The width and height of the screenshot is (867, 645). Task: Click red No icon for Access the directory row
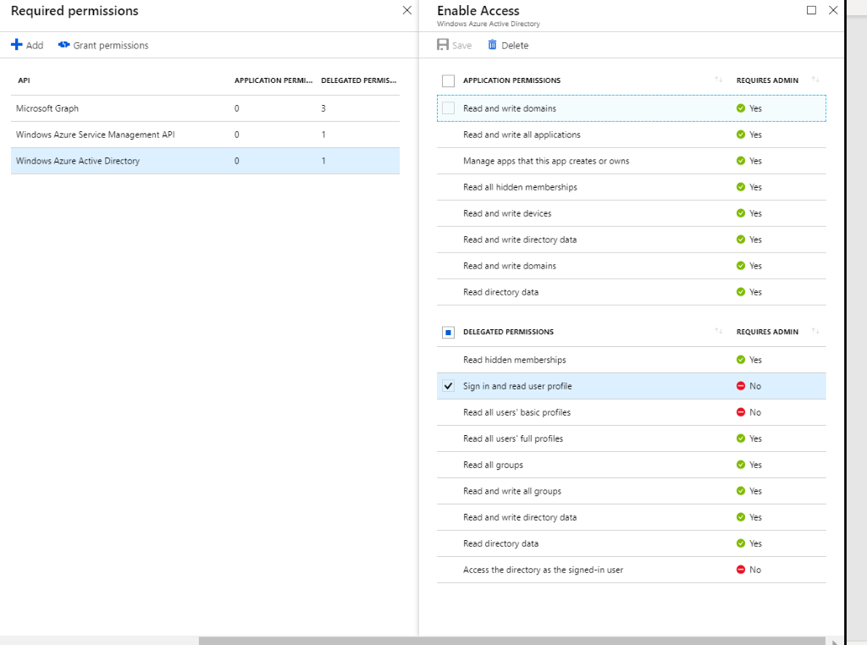740,570
